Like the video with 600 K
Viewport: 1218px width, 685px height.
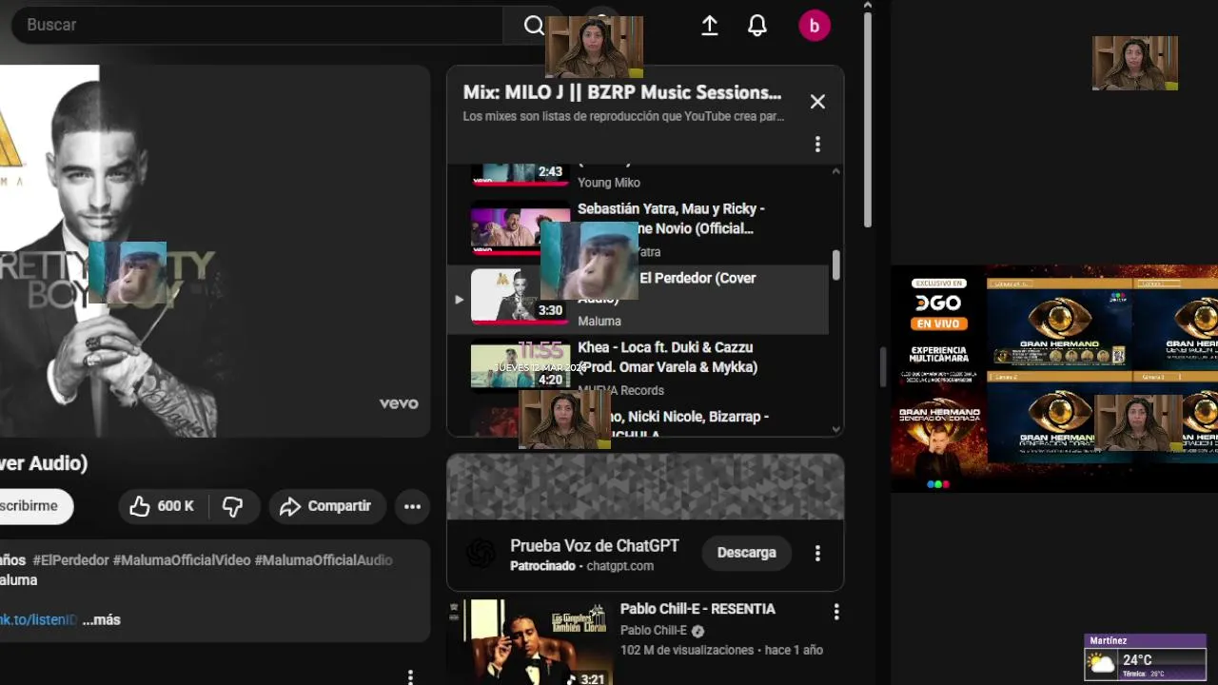coord(163,506)
